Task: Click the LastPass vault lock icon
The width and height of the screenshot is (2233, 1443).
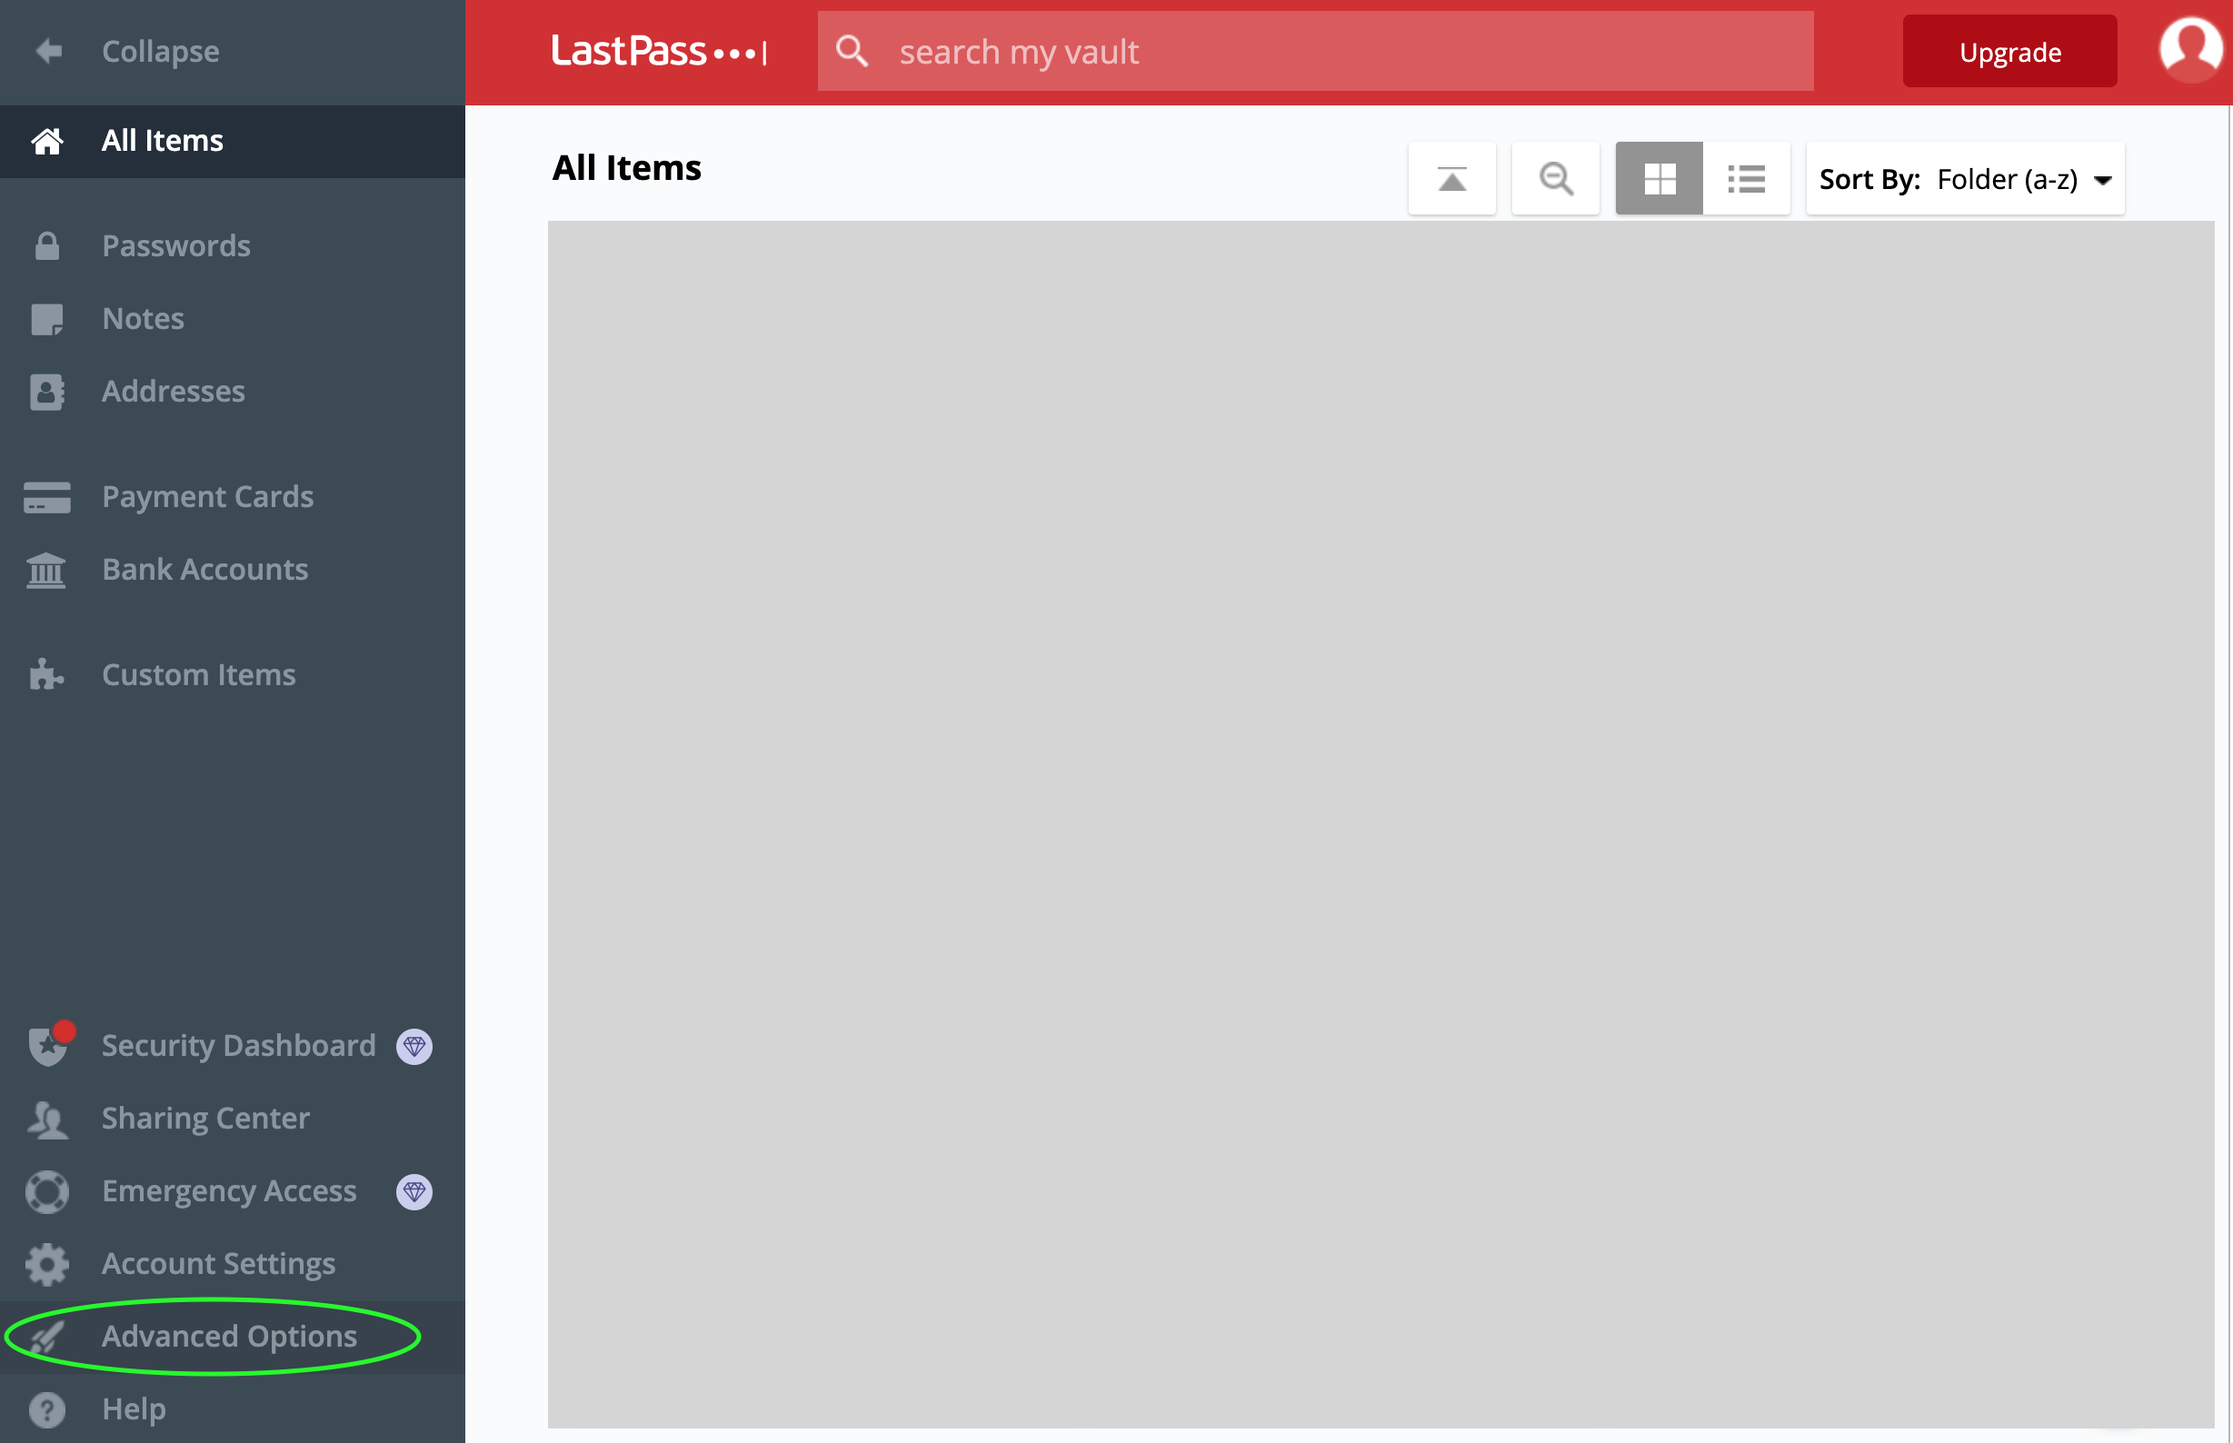Action: (x=47, y=245)
